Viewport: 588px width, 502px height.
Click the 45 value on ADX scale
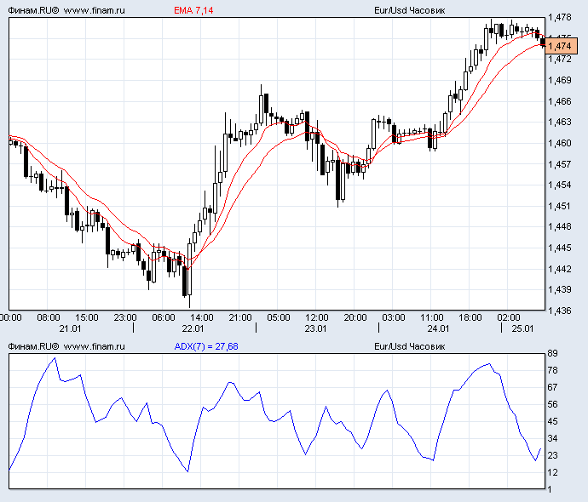pyautogui.click(x=553, y=421)
